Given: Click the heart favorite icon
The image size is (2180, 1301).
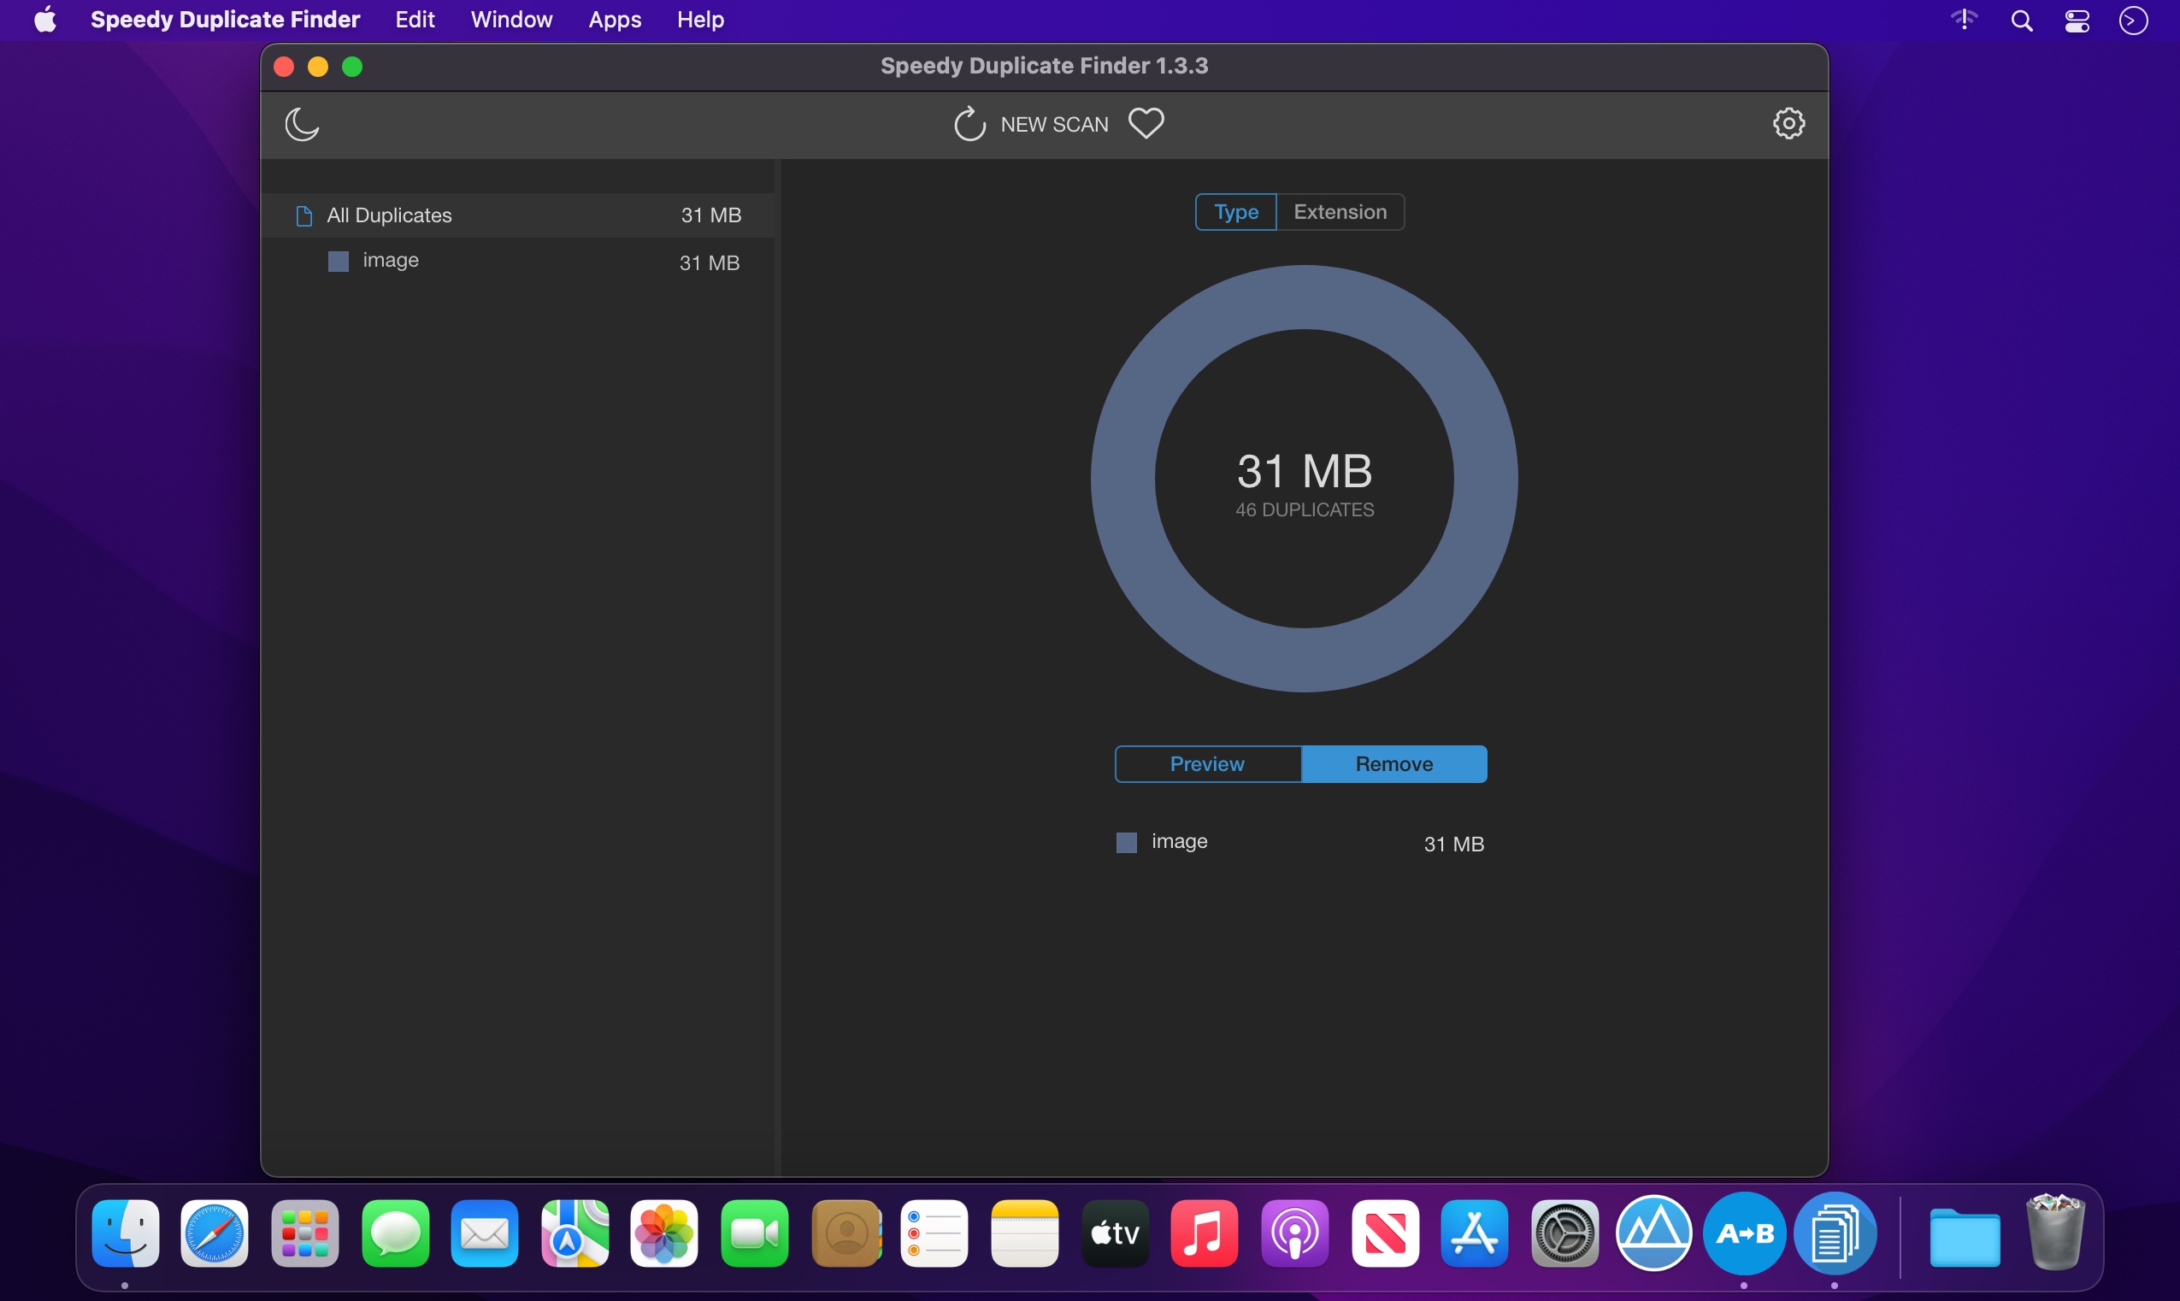Looking at the screenshot, I should tap(1146, 123).
